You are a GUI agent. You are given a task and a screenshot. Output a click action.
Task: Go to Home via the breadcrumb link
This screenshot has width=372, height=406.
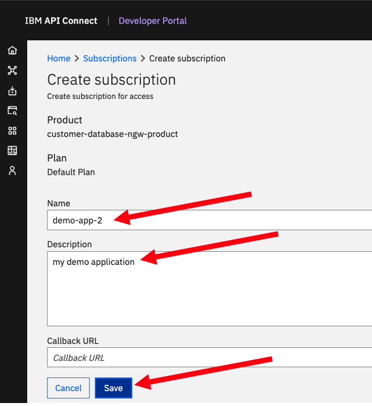coord(59,59)
